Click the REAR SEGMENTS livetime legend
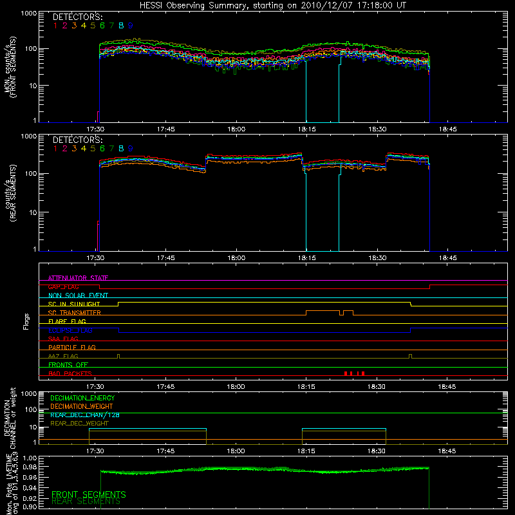The width and height of the screenshot is (515, 515). tap(86, 501)
